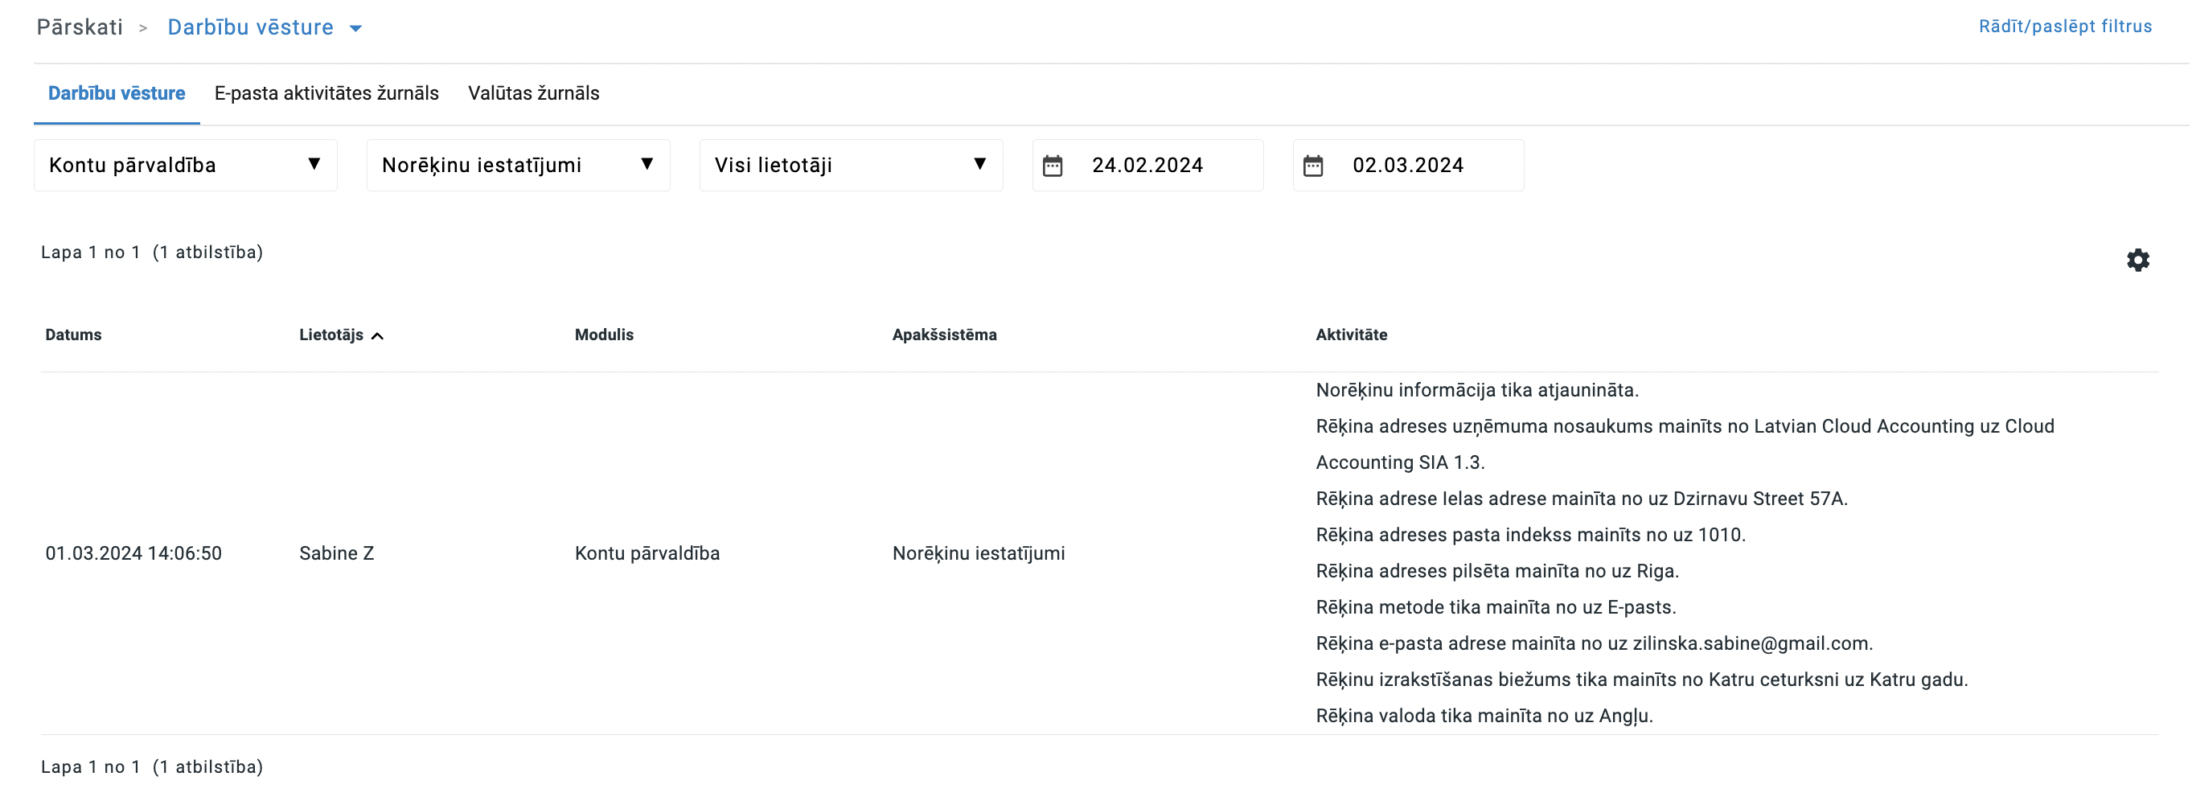
Task: Sort by the Datums column header
Action: click(x=73, y=335)
